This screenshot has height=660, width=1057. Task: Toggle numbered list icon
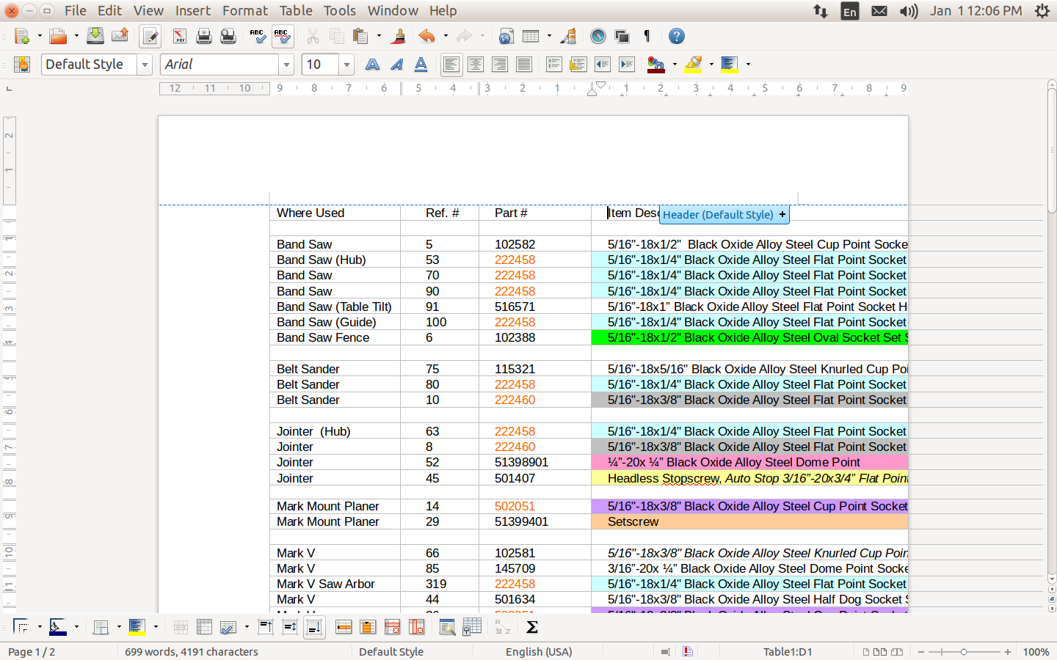pyautogui.click(x=554, y=65)
